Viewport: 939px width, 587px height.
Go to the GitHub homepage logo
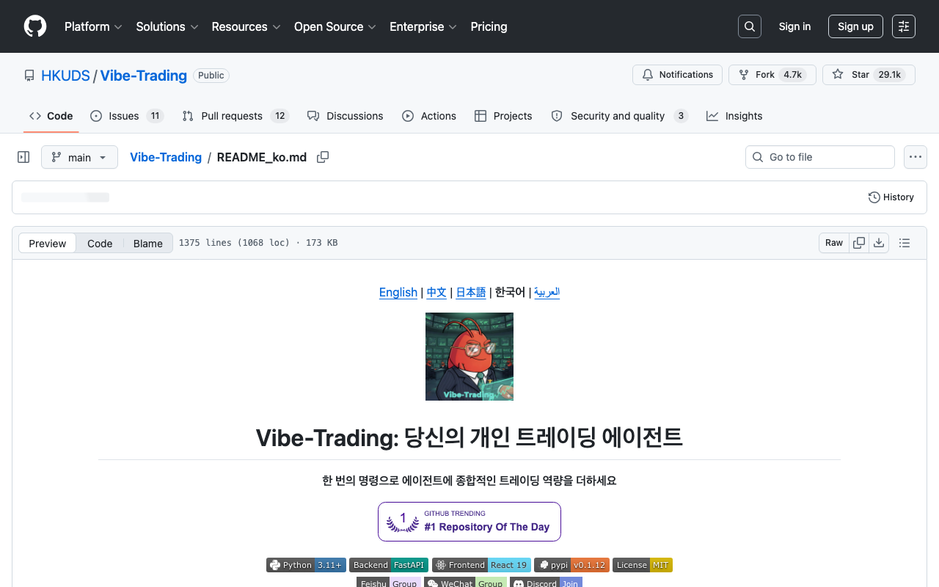pos(35,26)
